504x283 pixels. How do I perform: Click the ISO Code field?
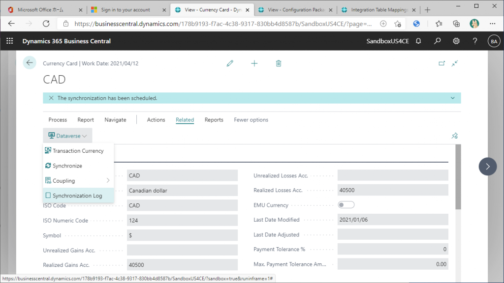tap(182, 205)
